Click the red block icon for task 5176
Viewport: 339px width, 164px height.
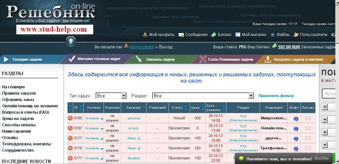70,148
